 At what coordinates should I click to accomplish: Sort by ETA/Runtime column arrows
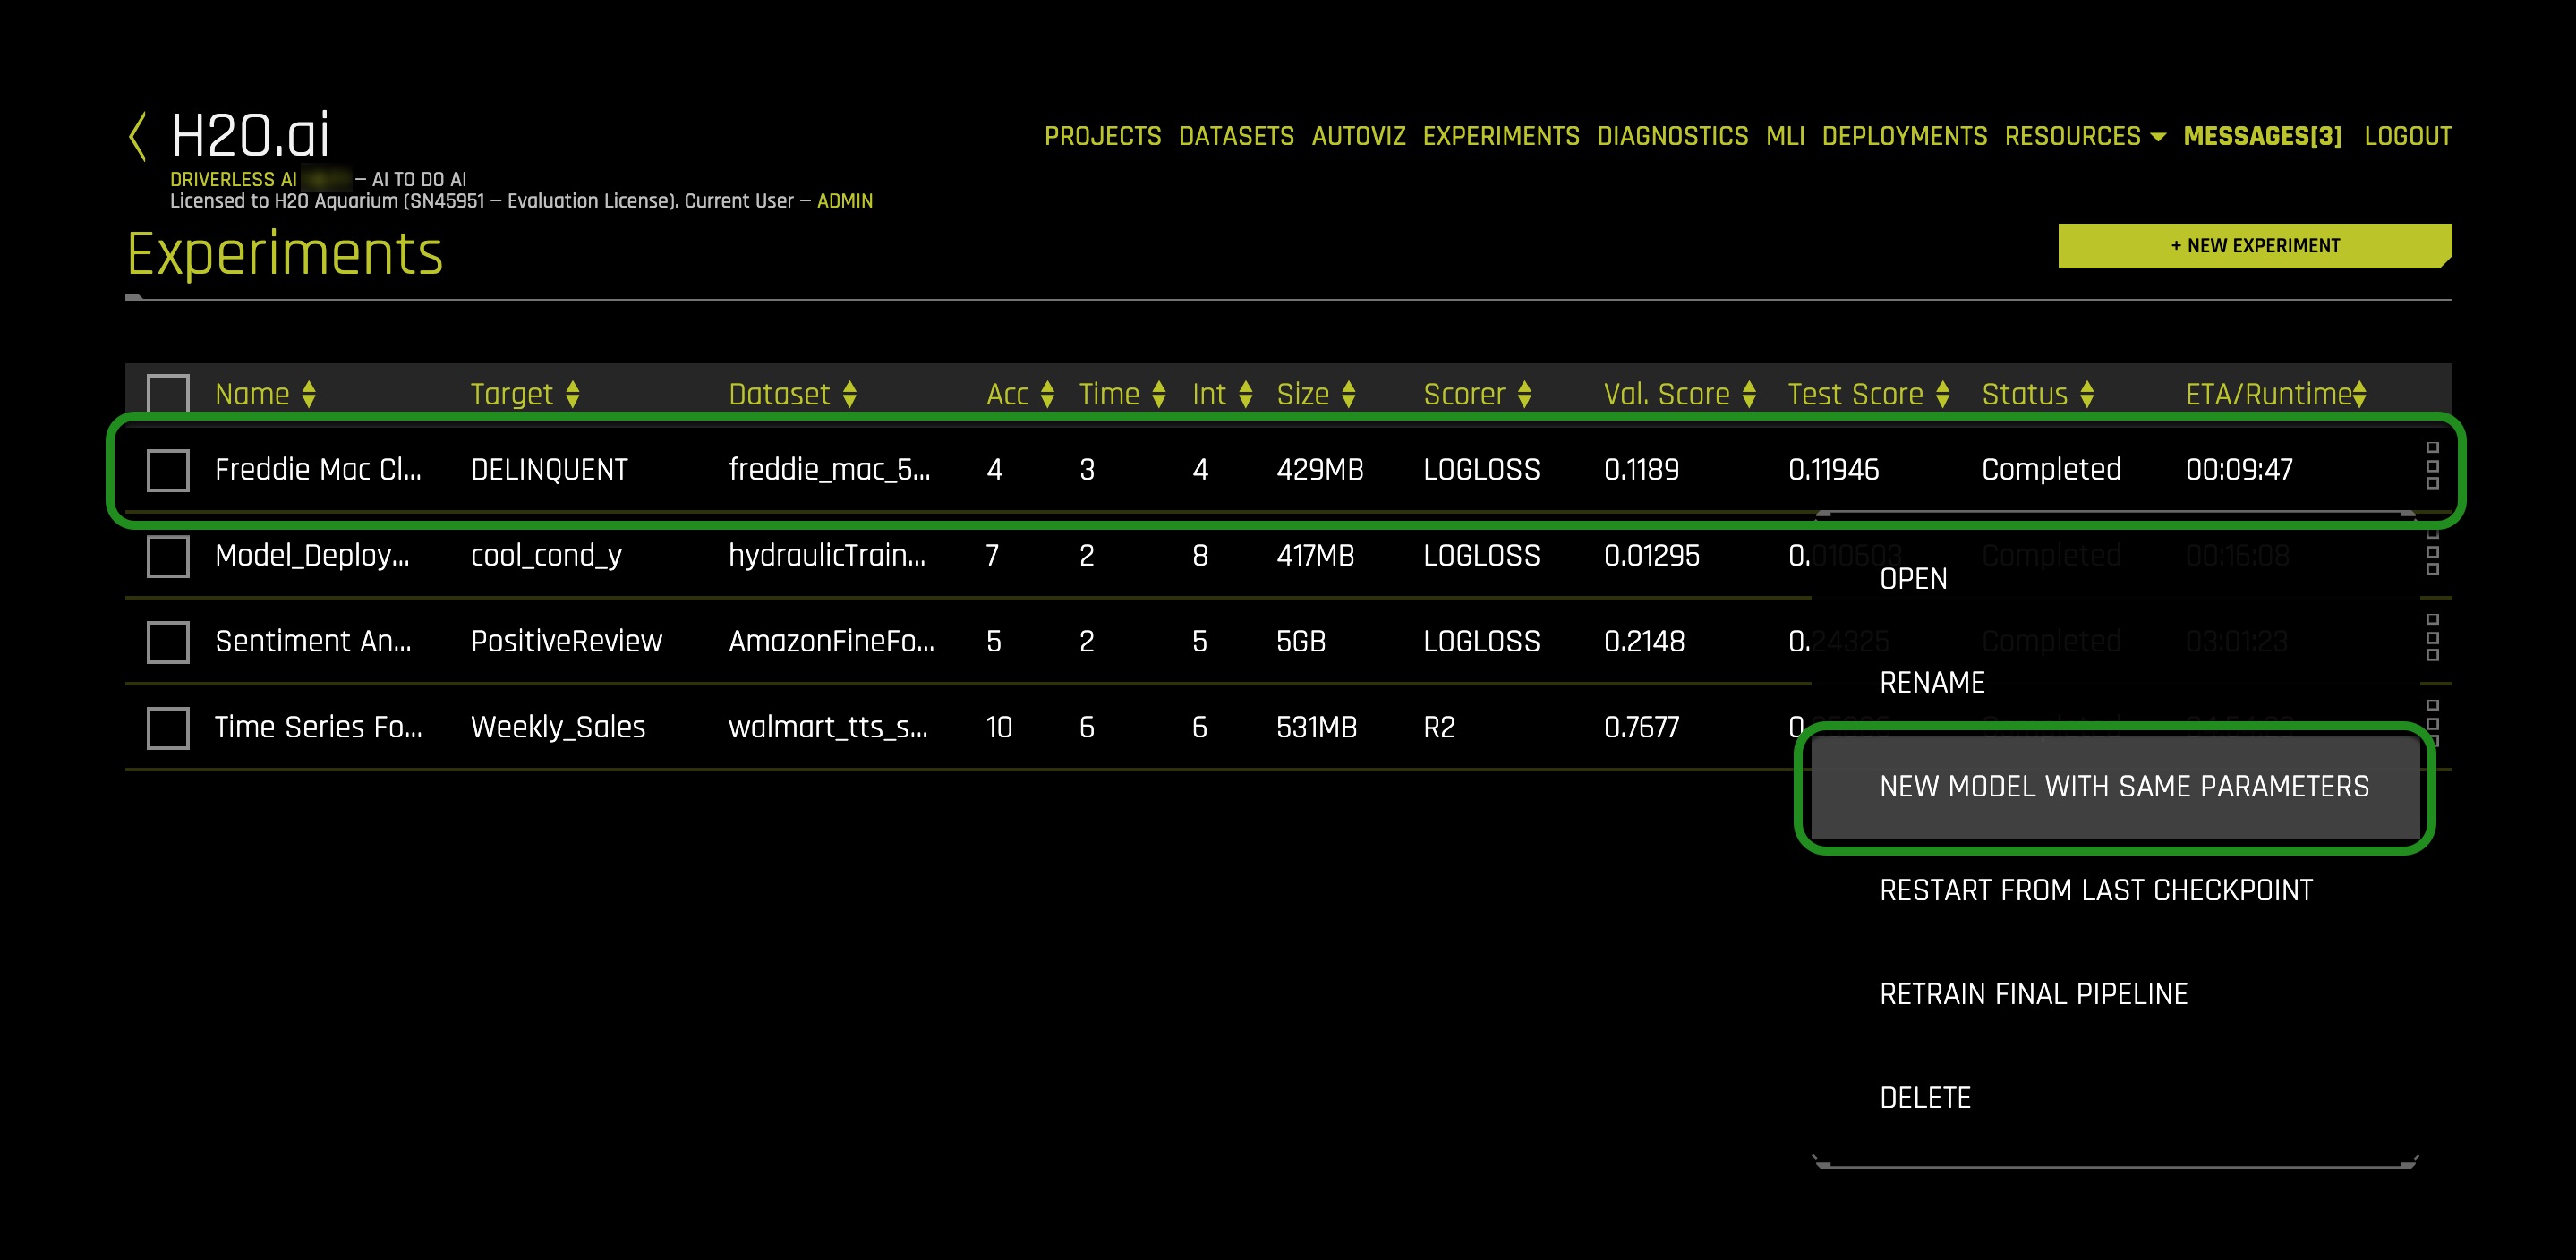click(x=2360, y=394)
